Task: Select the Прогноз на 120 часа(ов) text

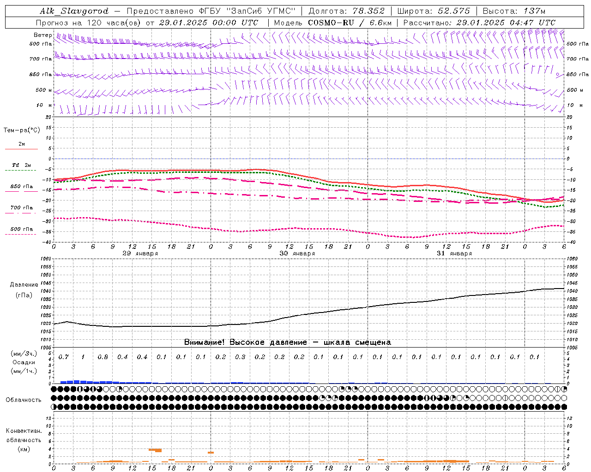Action: pos(89,23)
